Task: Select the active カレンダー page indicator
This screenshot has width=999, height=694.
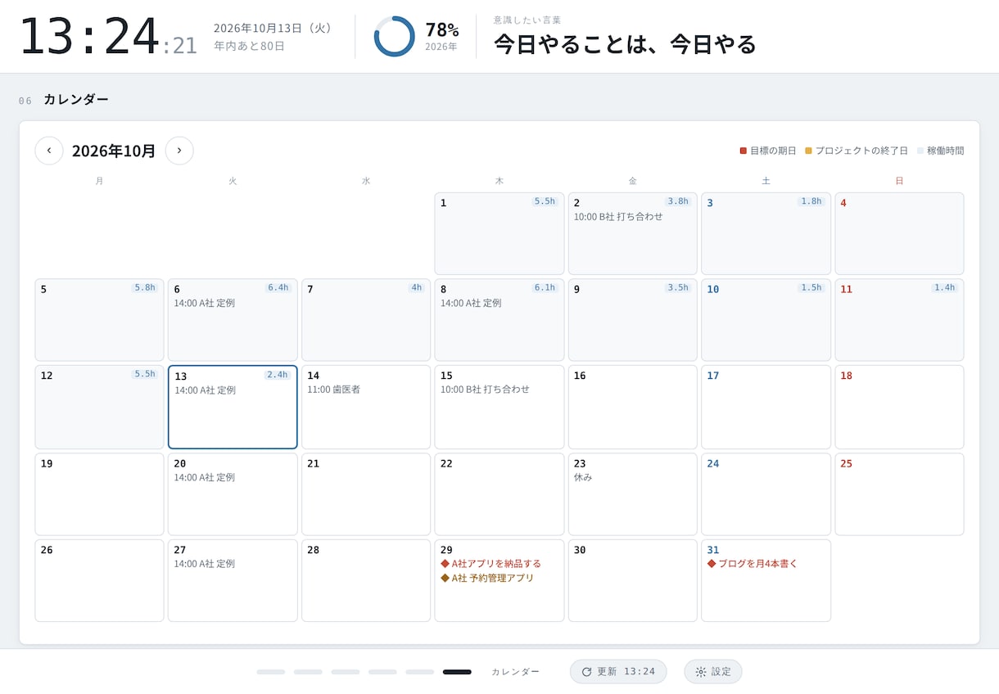Action: (457, 672)
